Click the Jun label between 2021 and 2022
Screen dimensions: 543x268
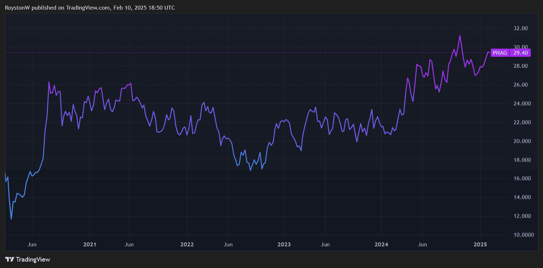click(129, 245)
